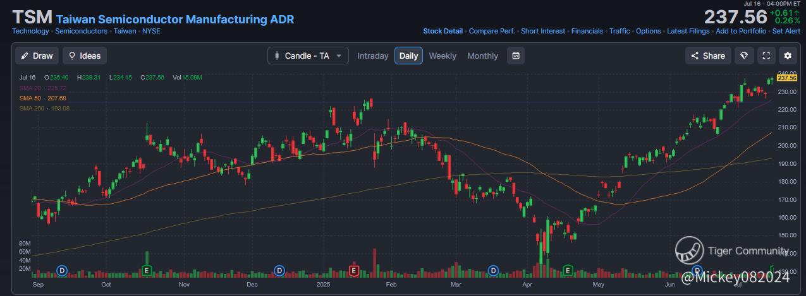Click the 0.26% percent change value
806x296 pixels.
788,21
